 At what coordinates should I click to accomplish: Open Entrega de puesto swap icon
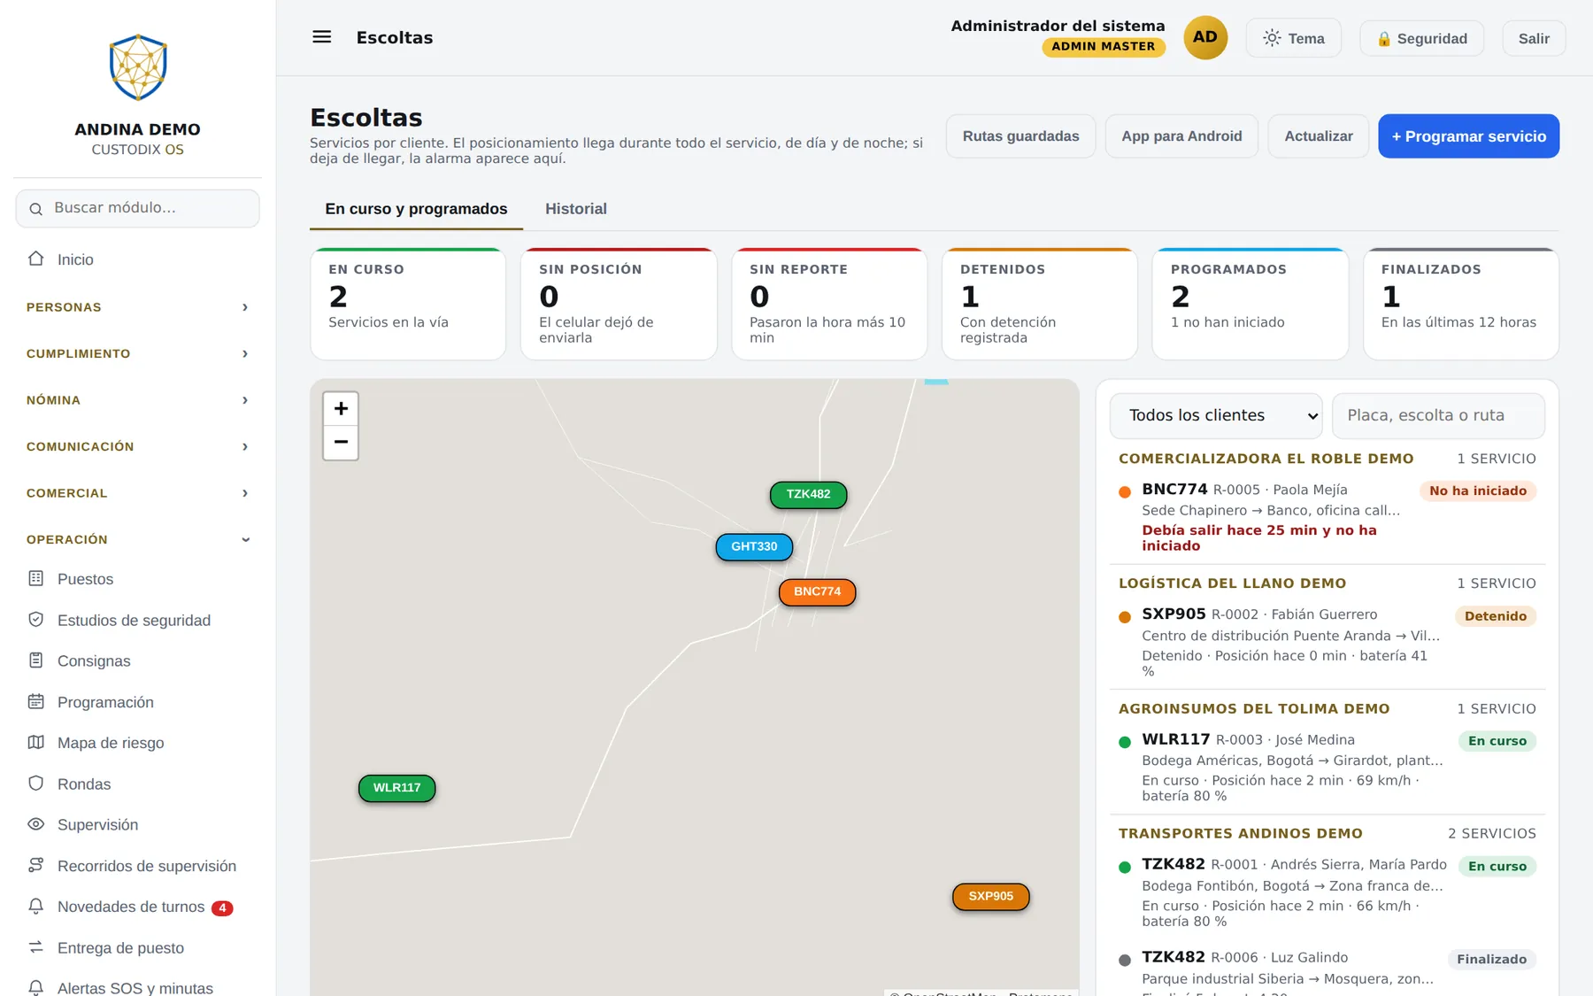(36, 947)
